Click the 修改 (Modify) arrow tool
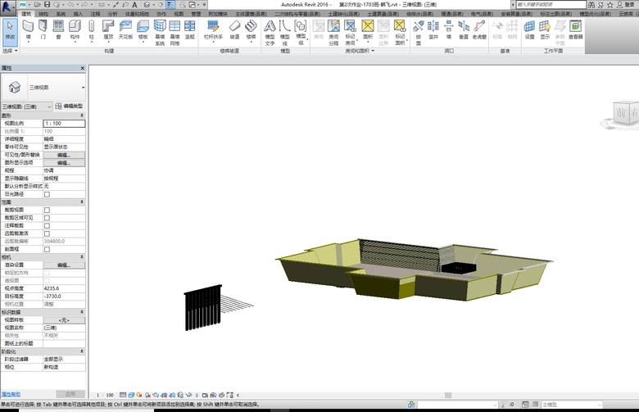 (10, 29)
